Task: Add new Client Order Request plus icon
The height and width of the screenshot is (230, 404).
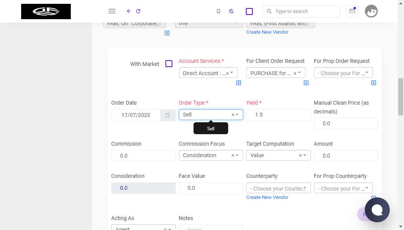Action: tap(306, 83)
